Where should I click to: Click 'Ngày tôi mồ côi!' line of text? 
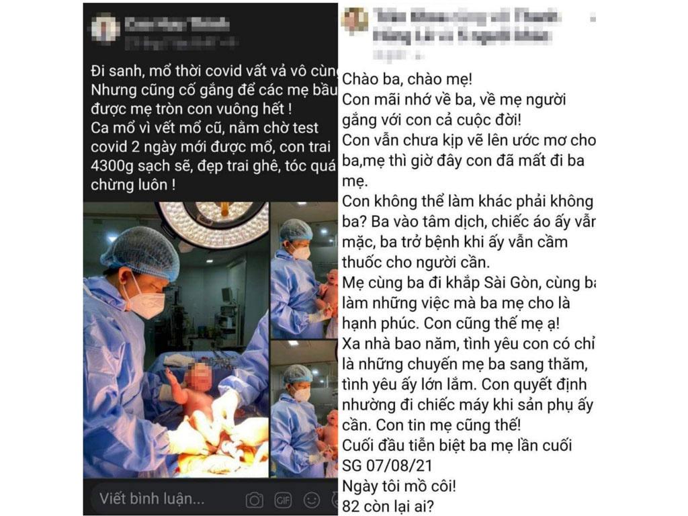click(x=399, y=486)
